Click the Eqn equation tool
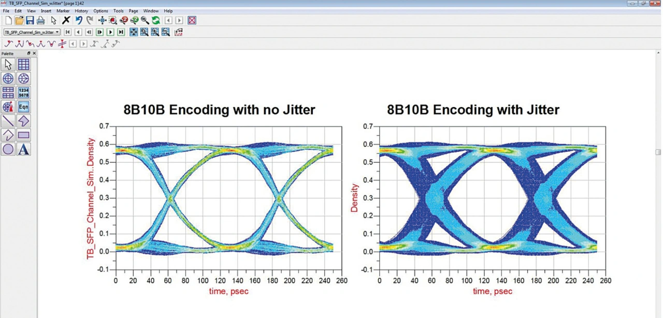 point(23,107)
